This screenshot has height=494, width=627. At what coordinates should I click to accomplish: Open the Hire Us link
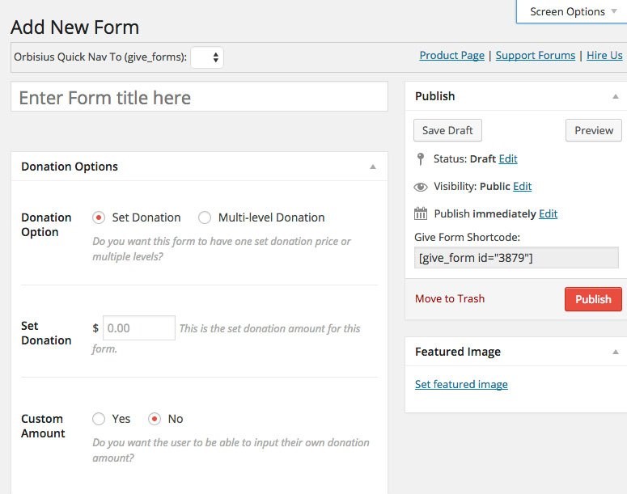604,55
